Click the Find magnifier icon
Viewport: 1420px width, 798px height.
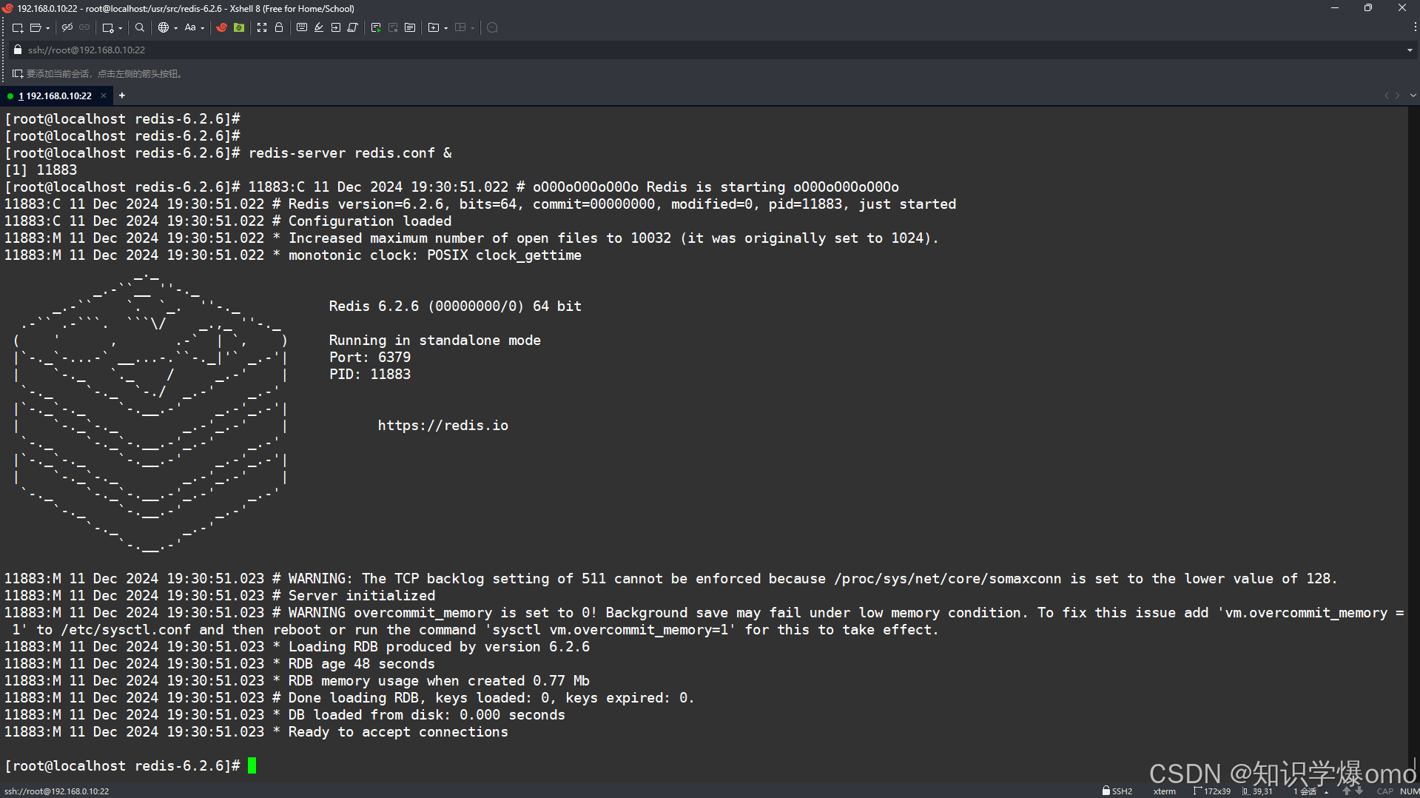(140, 27)
